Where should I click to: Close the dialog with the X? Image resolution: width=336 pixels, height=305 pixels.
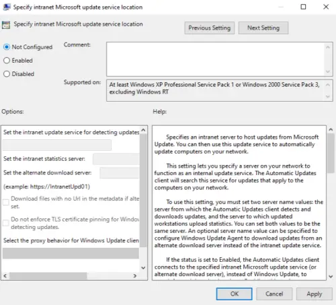[x=326, y=7]
